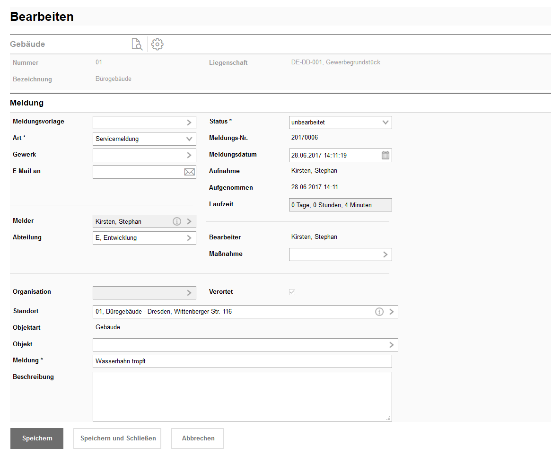
Task: Open the gear settings icon beside Gebäude
Action: 157,44
